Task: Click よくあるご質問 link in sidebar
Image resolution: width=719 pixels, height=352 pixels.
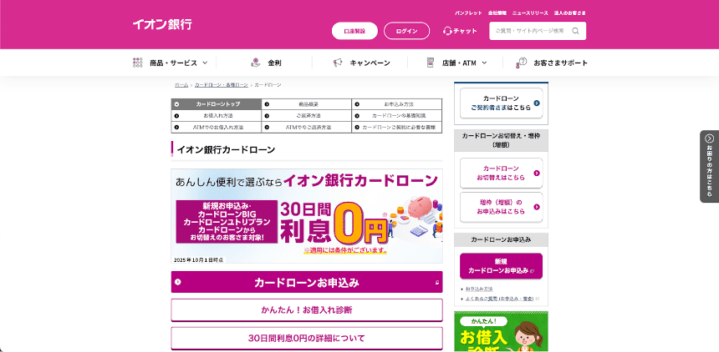Action: [x=499, y=299]
